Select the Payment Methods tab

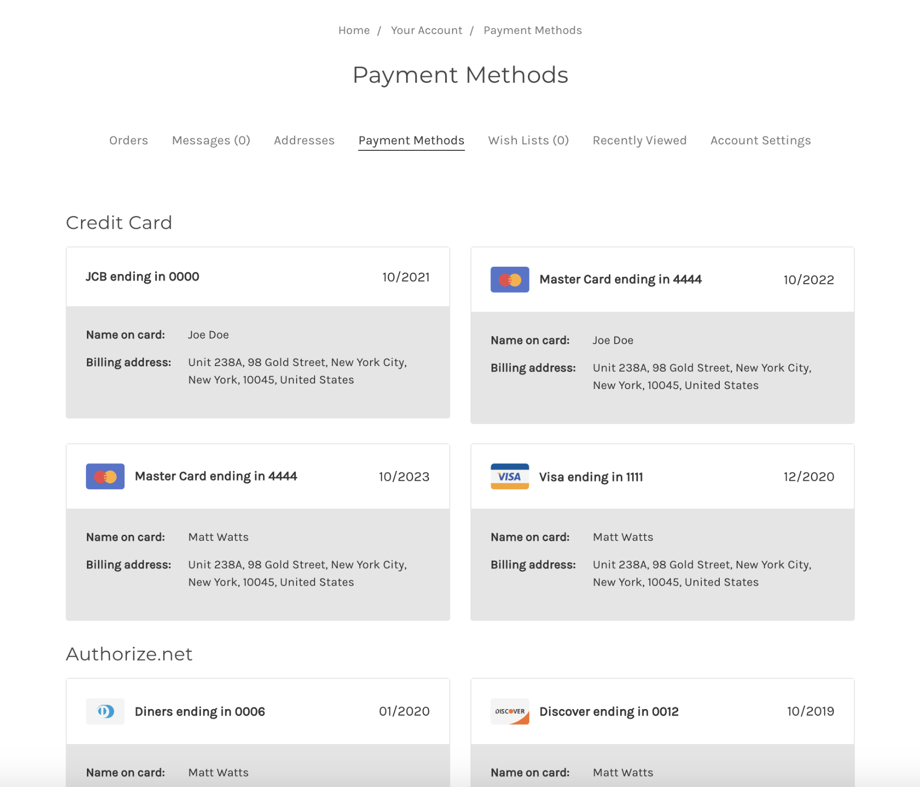[x=412, y=140]
